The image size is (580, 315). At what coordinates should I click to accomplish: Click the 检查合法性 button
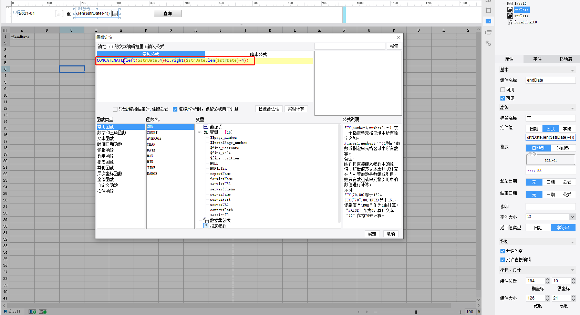[x=269, y=109]
